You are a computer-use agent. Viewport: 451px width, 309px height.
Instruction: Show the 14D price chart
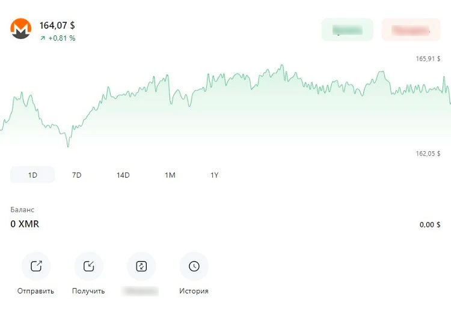click(x=123, y=175)
